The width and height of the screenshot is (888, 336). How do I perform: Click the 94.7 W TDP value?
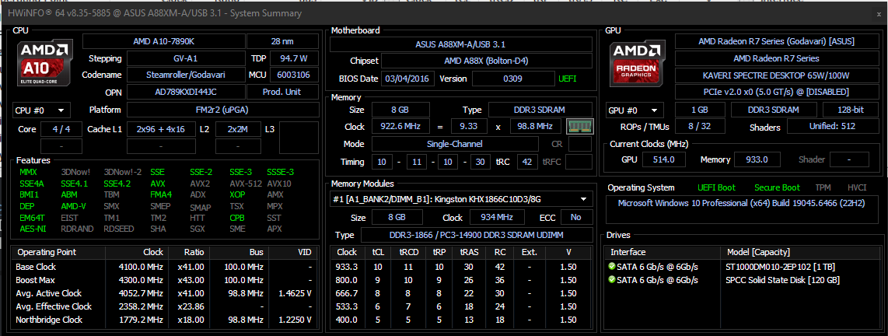pos(294,58)
